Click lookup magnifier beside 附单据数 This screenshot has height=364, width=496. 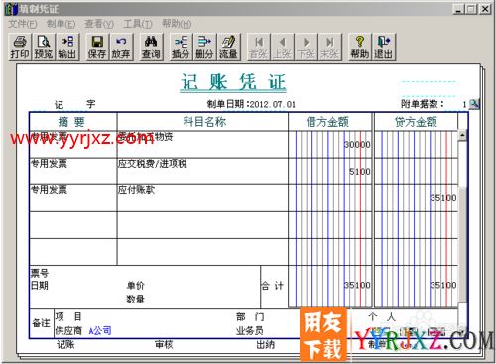pos(474,104)
